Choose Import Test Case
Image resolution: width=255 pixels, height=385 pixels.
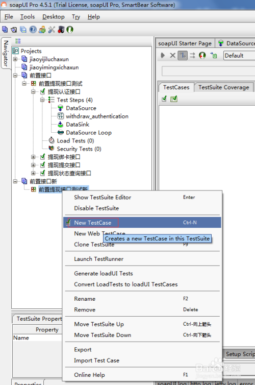point(142,360)
